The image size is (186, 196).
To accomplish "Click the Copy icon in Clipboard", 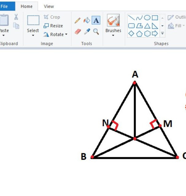I will 16,26.
